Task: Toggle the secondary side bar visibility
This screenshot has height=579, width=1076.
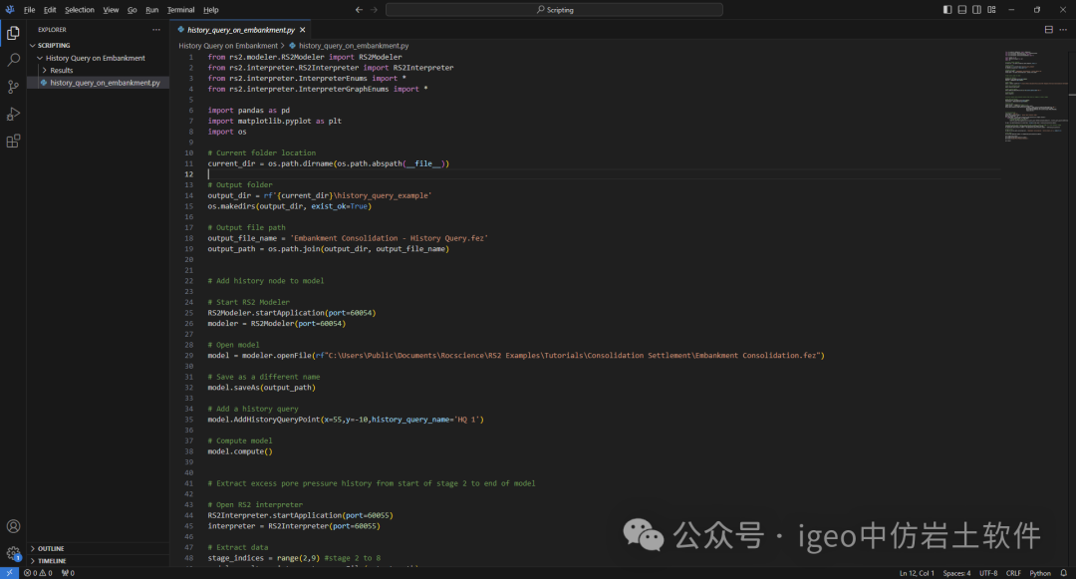Action: pos(977,10)
